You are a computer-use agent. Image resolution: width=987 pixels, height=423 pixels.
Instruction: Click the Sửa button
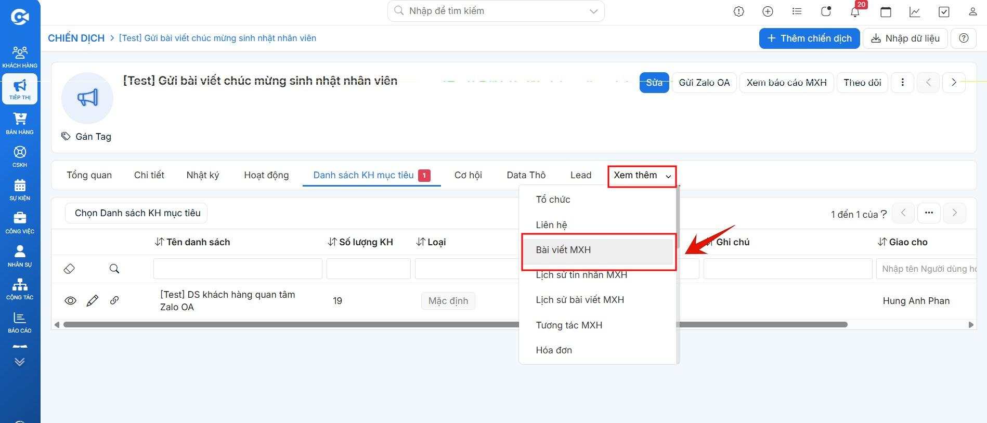(654, 82)
